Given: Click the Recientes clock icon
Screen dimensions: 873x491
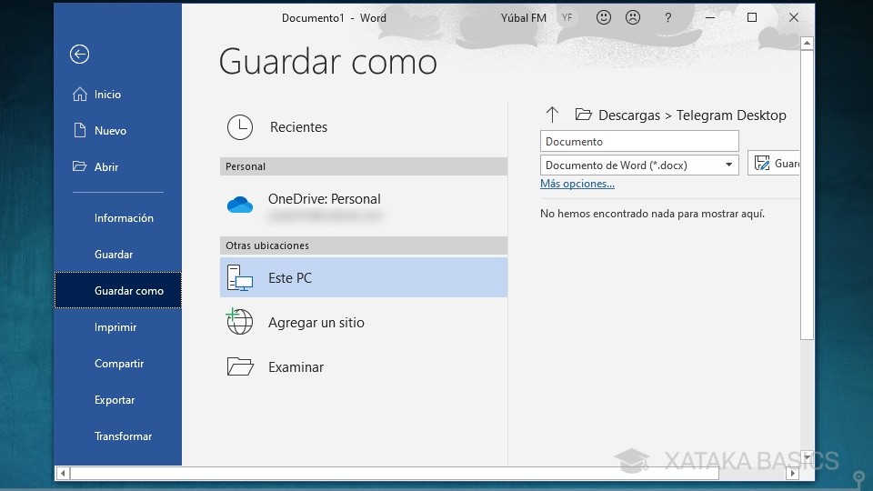Looking at the screenshot, I should pyautogui.click(x=240, y=127).
